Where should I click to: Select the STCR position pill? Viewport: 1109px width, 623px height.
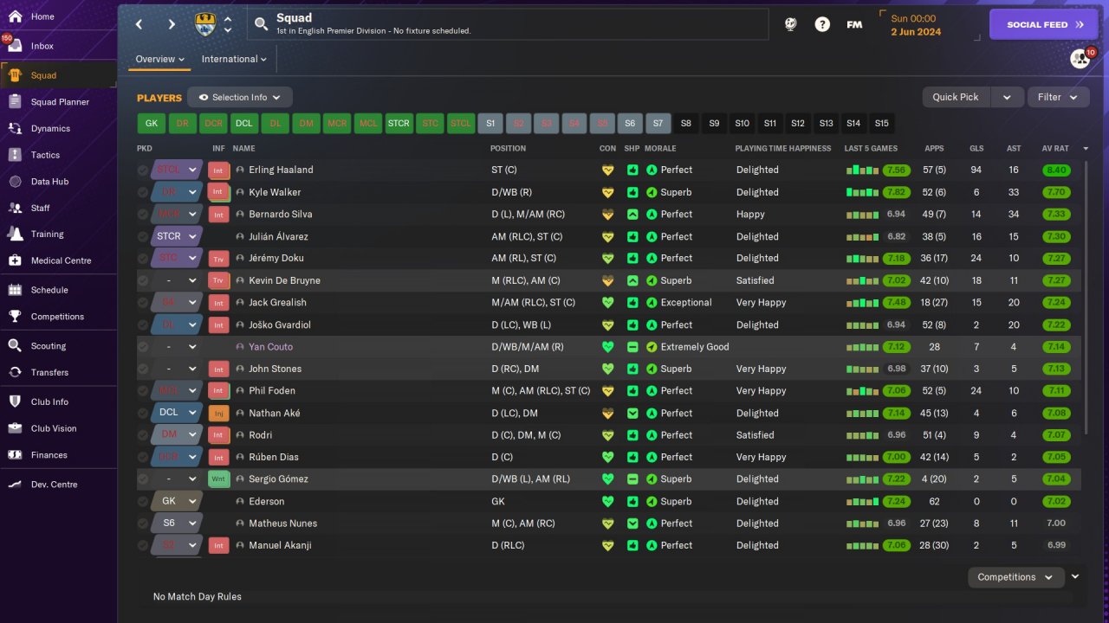tap(399, 124)
